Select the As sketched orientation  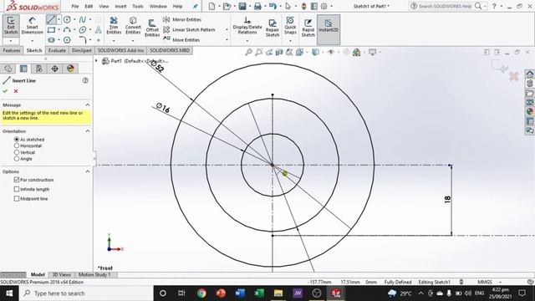(x=17, y=140)
